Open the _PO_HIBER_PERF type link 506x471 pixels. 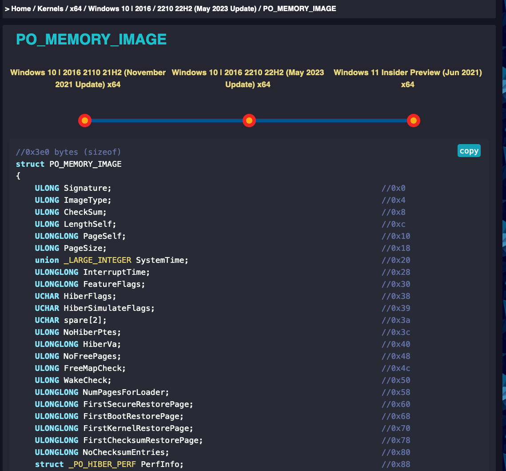coord(102,464)
